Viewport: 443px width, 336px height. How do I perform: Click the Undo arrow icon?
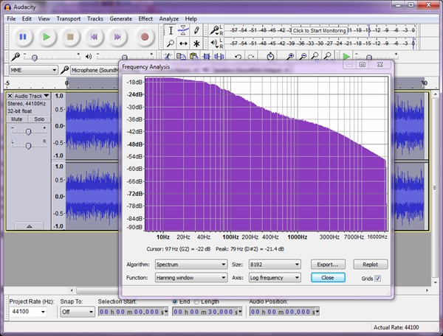[x=238, y=57]
